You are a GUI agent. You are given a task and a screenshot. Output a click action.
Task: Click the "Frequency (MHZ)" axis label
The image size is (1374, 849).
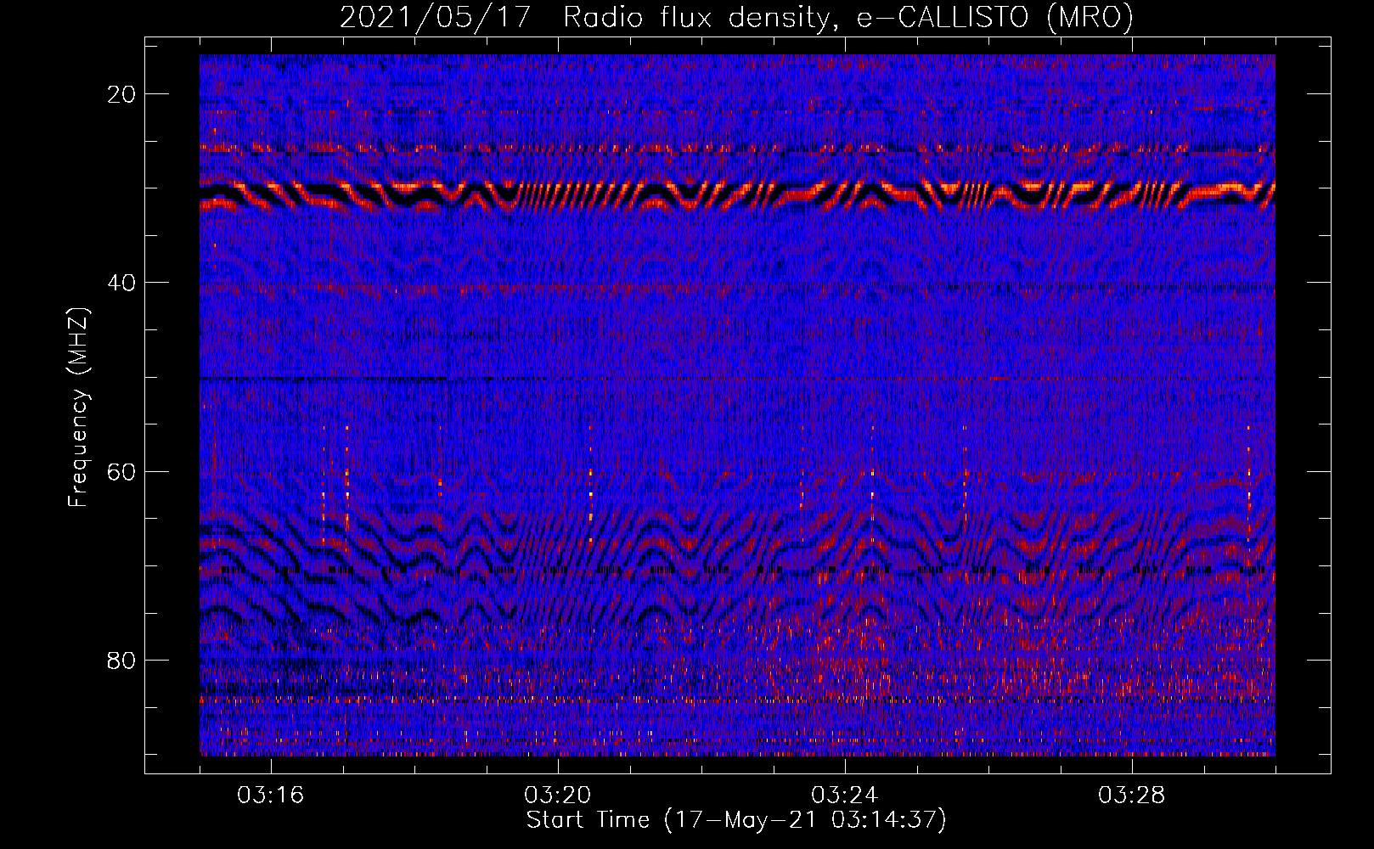tap(78, 408)
